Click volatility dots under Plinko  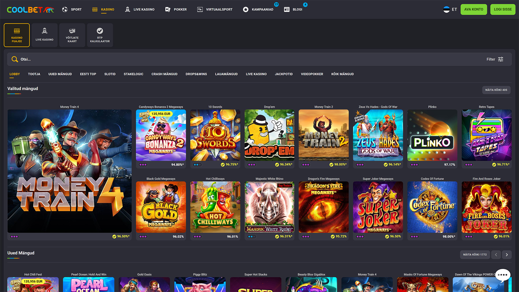(x=414, y=165)
